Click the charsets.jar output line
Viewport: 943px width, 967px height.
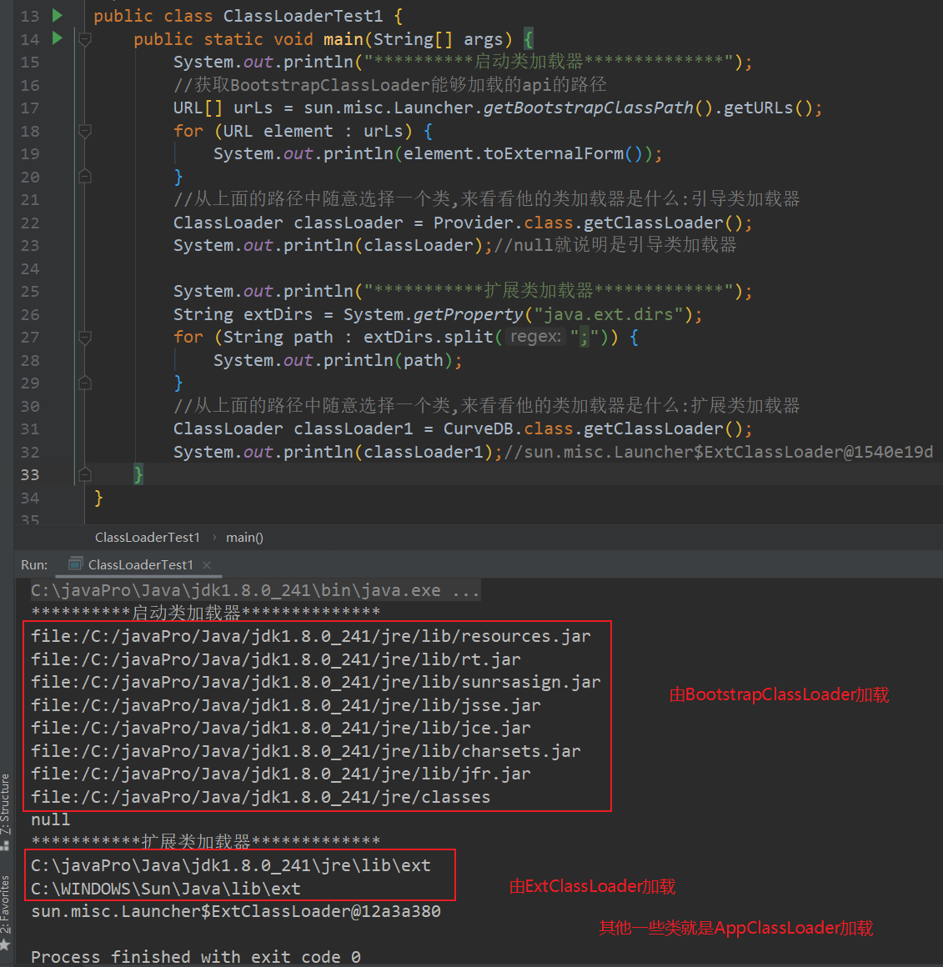click(306, 751)
